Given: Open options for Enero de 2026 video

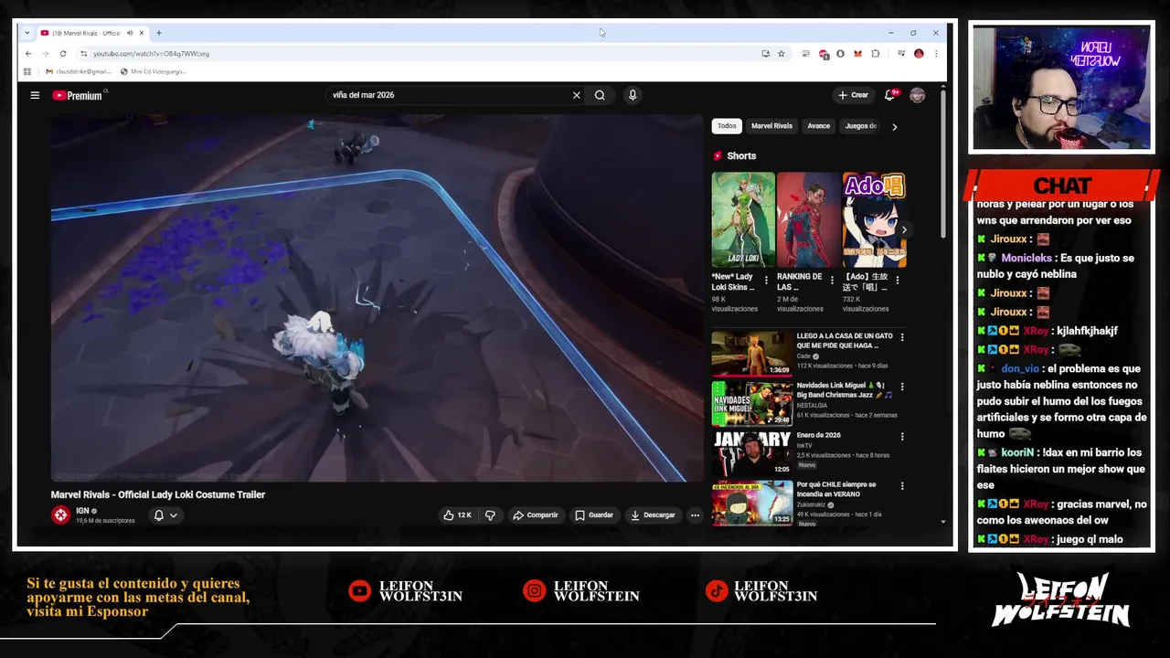Looking at the screenshot, I should point(902,437).
